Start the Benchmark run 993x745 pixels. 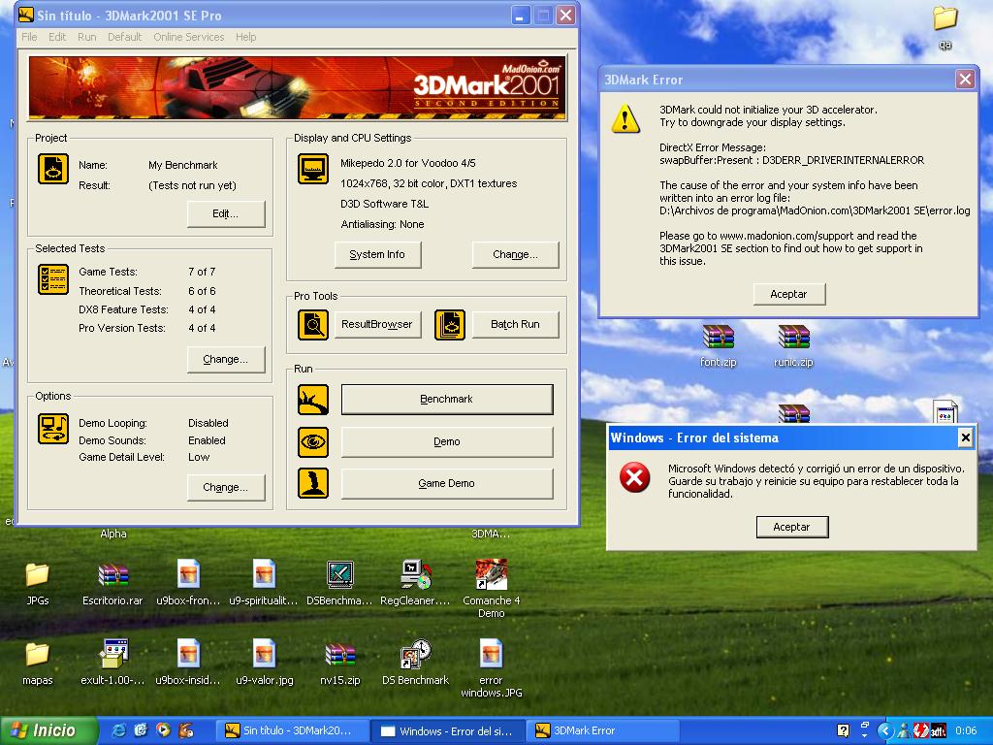click(447, 400)
